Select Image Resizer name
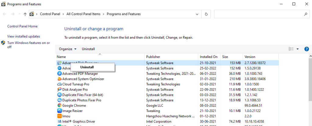312x126 pixels. point(73,111)
